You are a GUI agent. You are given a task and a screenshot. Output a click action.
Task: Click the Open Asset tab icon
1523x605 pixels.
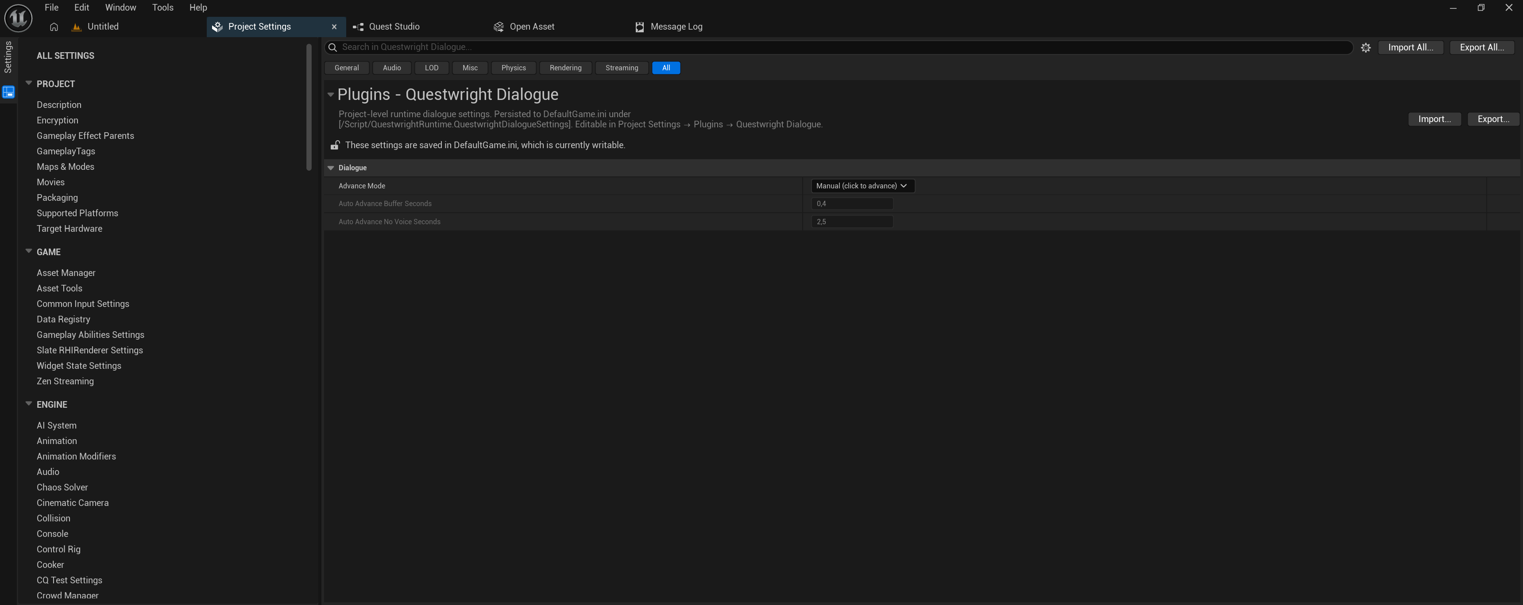499,27
